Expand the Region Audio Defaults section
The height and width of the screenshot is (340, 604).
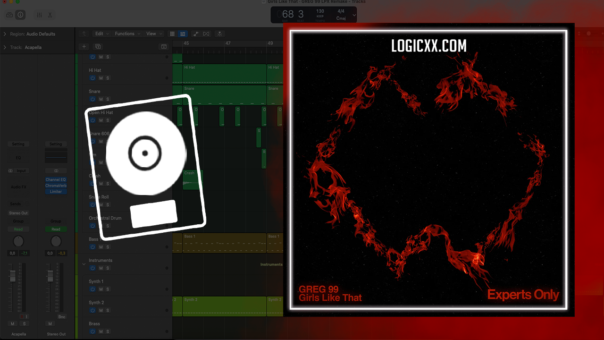pyautogui.click(x=5, y=34)
